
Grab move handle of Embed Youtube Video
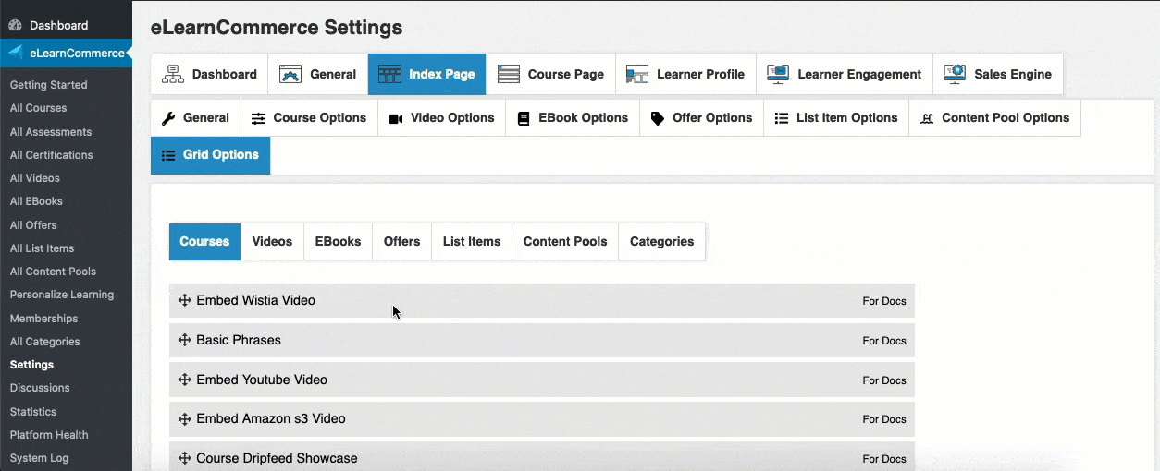[185, 380]
